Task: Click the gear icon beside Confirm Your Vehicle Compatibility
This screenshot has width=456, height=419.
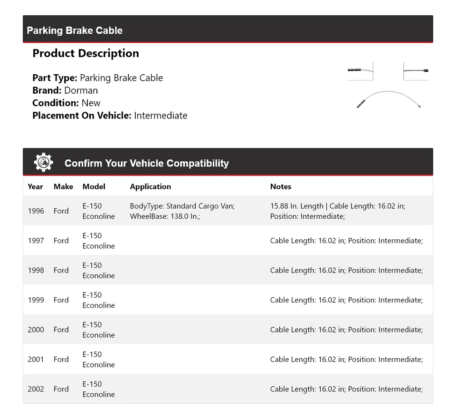Action: click(x=43, y=163)
